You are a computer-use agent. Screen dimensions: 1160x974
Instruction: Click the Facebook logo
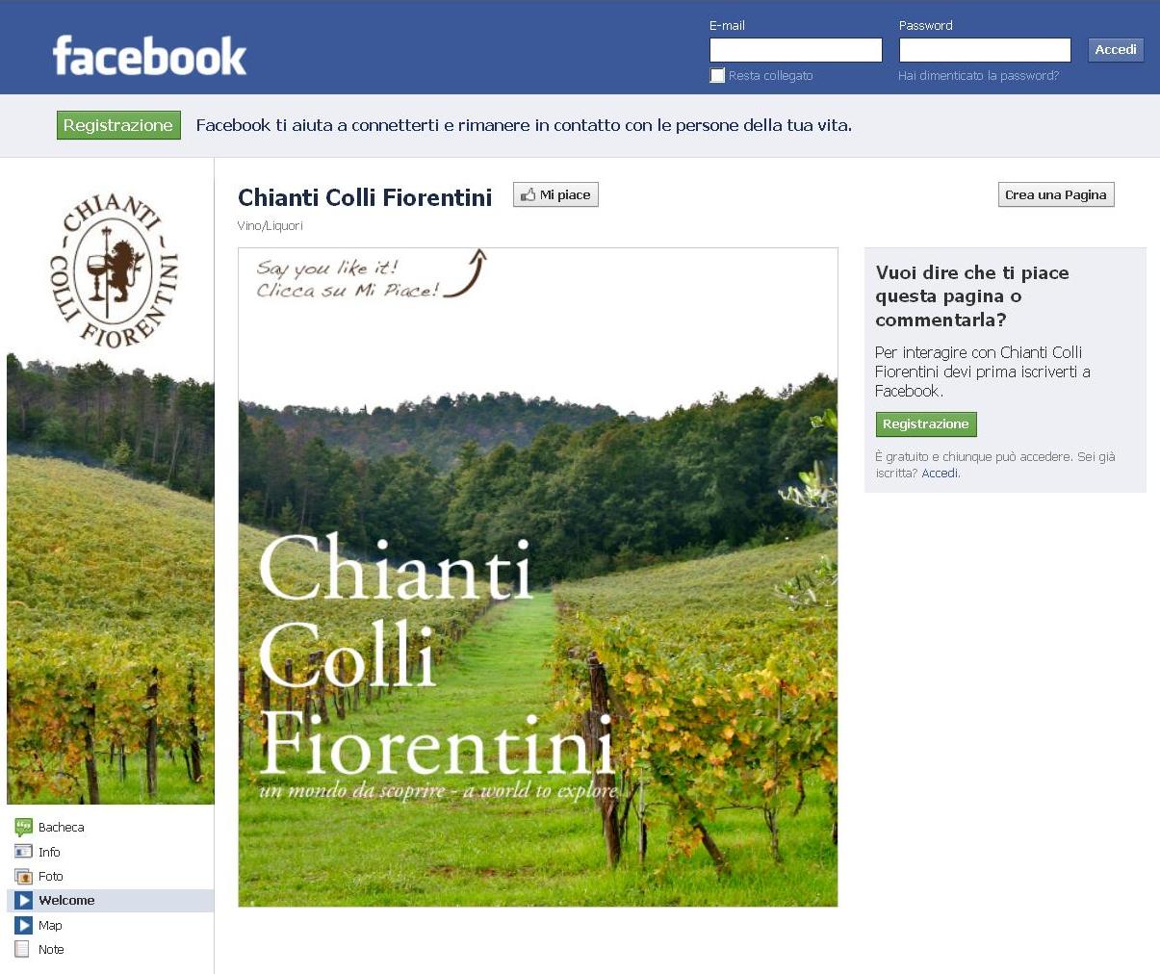(x=149, y=56)
